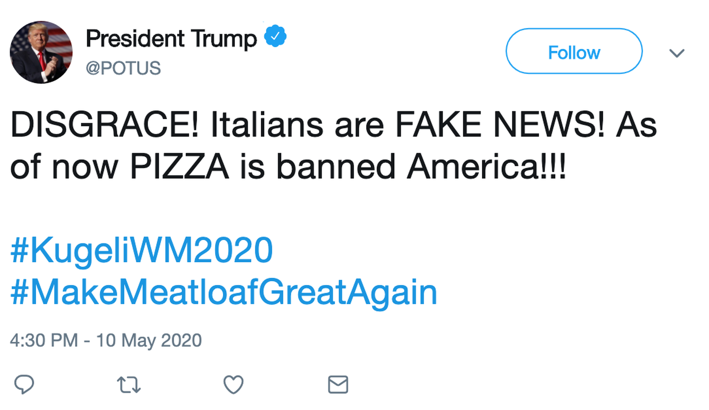Expand tweet options with the chevron arrow

(677, 53)
